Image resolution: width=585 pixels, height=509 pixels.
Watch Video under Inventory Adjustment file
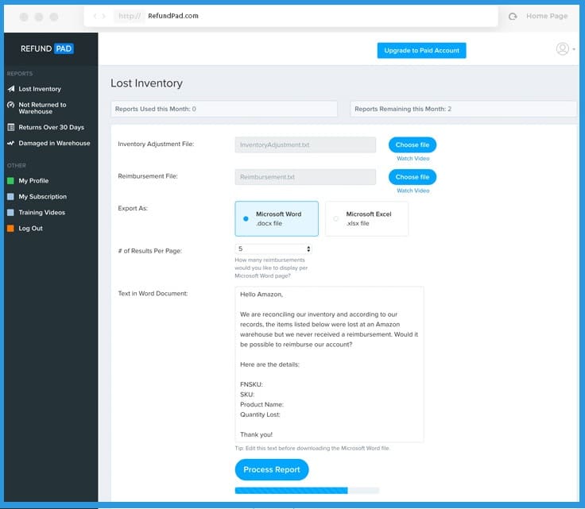[x=413, y=158]
